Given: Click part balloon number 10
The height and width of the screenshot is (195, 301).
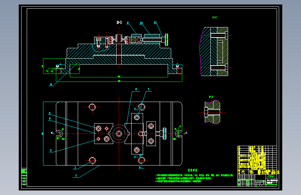Looking at the screenshot, I should tap(141, 23).
